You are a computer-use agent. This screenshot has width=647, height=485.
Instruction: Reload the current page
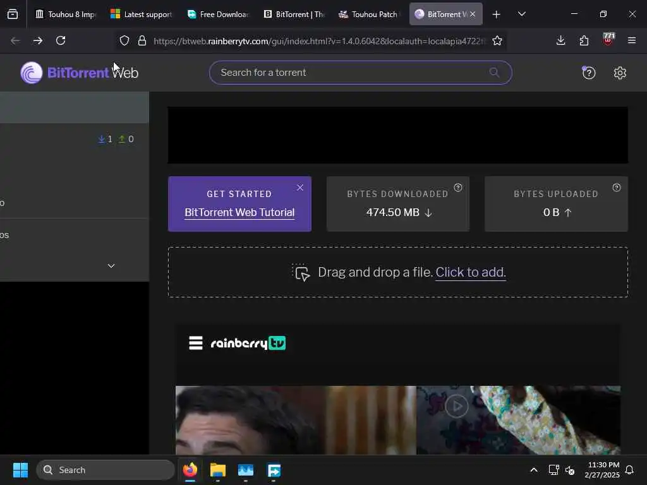61,40
